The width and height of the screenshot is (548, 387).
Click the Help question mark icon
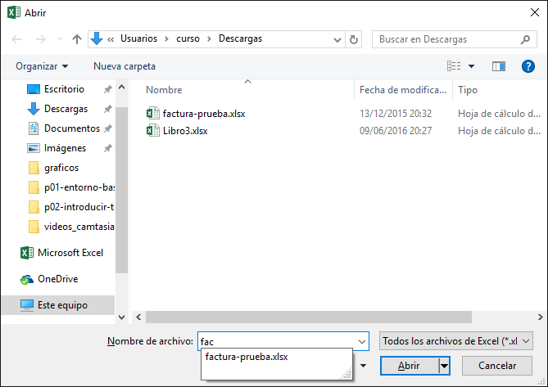coord(528,66)
